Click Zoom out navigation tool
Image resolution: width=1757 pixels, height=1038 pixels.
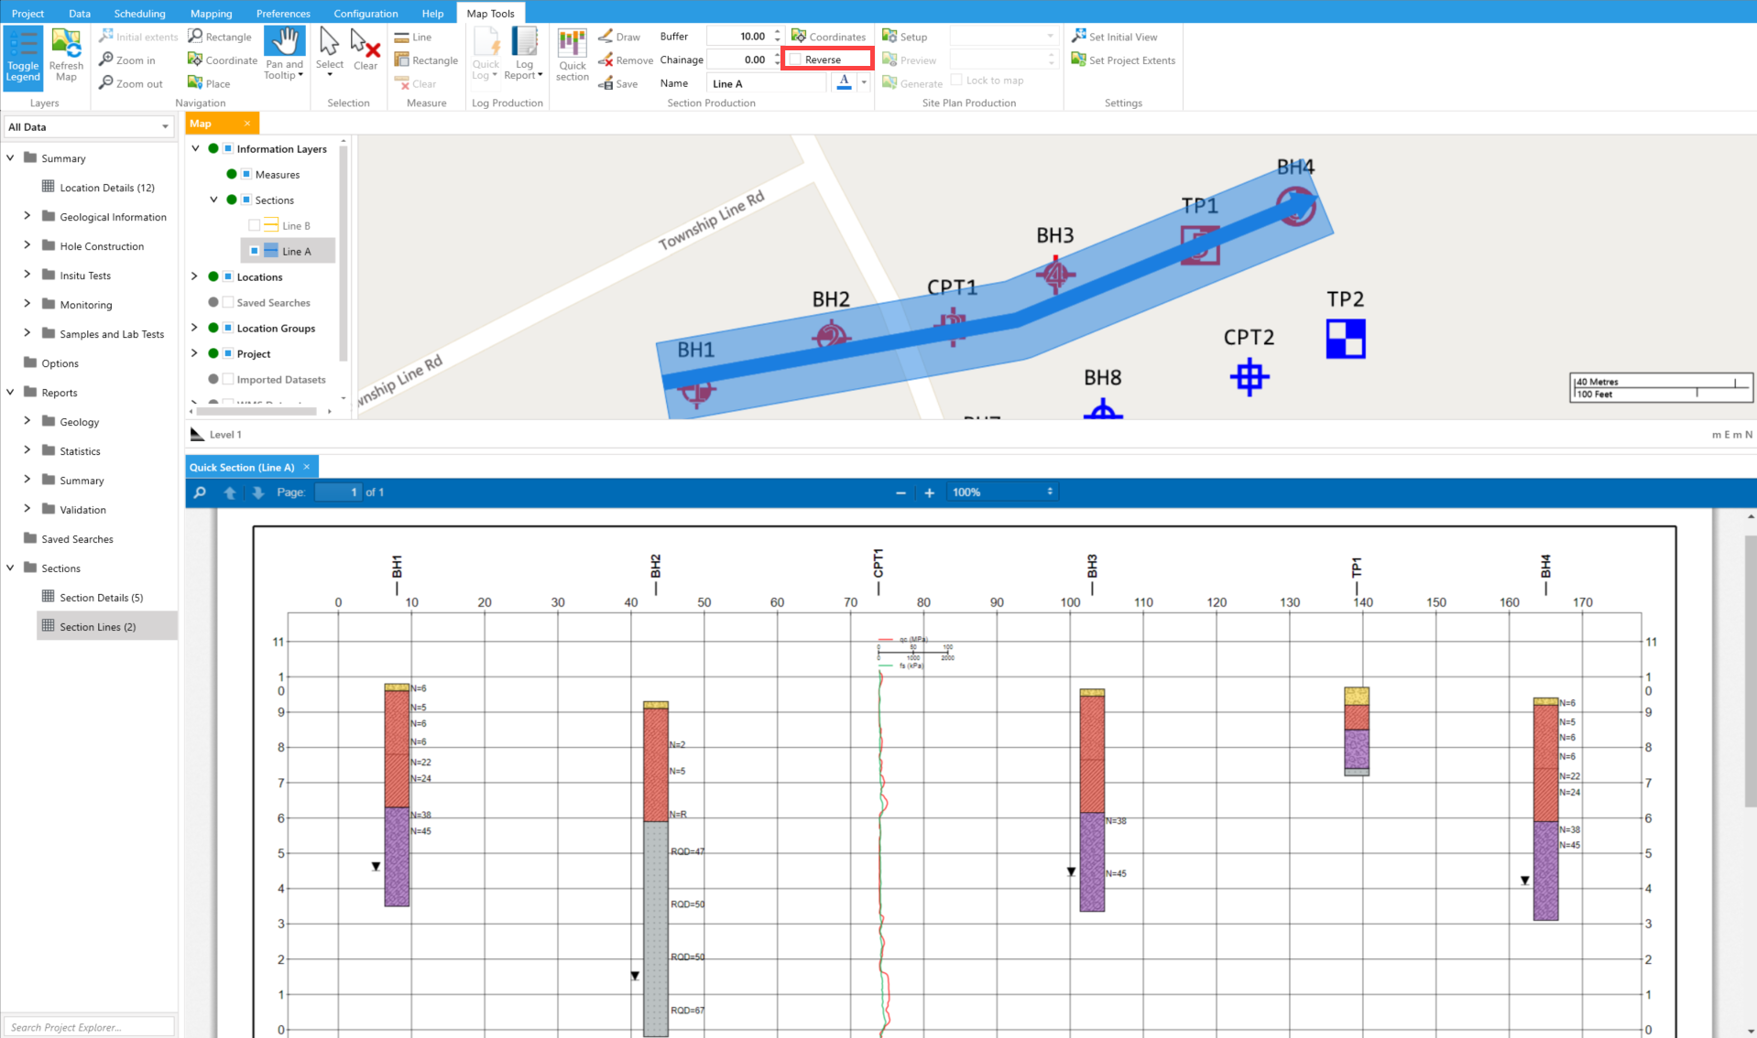coord(131,83)
